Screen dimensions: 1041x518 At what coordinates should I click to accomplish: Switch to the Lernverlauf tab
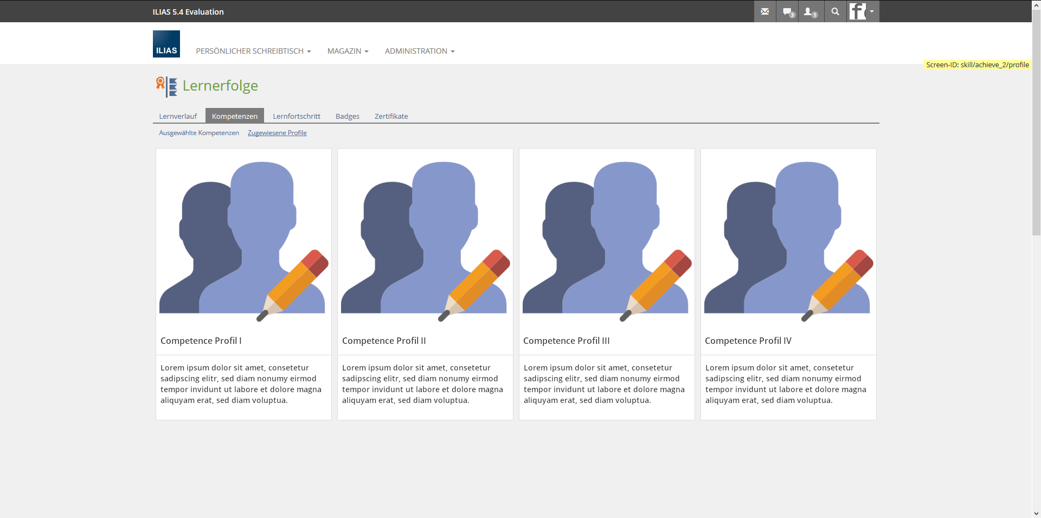tap(178, 116)
